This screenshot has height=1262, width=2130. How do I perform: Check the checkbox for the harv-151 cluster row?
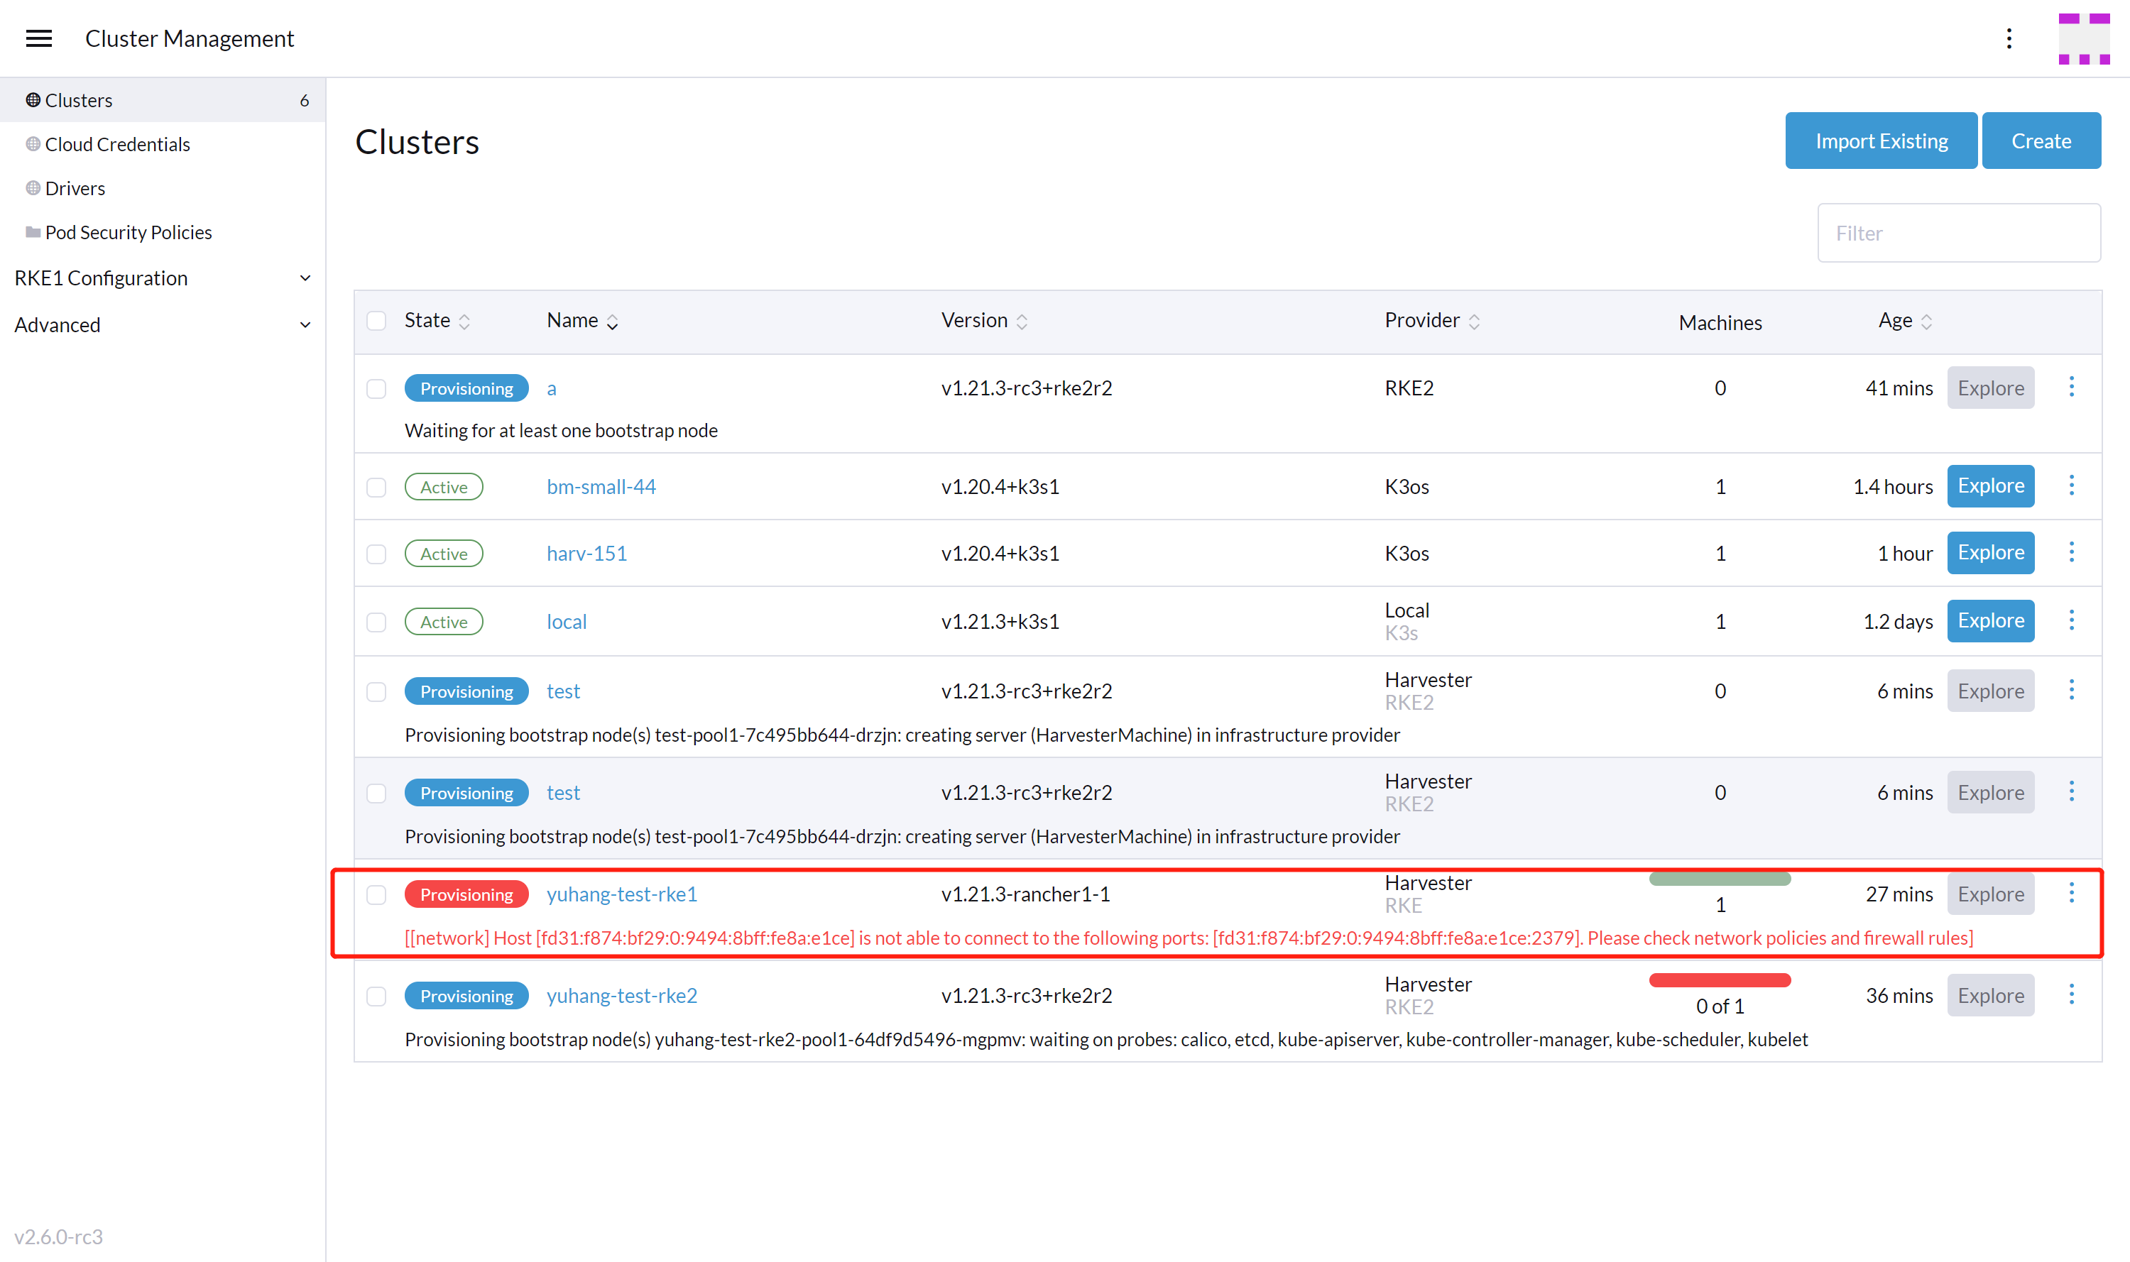pyautogui.click(x=377, y=554)
